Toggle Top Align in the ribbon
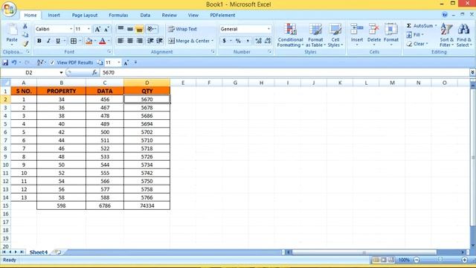The width and height of the screenshot is (476, 268). pos(120,29)
